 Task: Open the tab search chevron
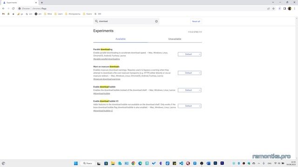pyautogui.click(x=273, y=2)
